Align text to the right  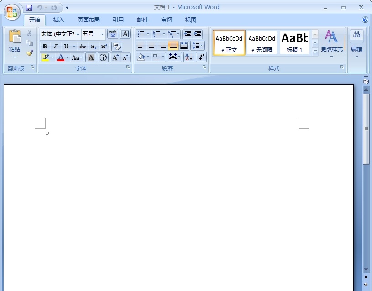162,46
